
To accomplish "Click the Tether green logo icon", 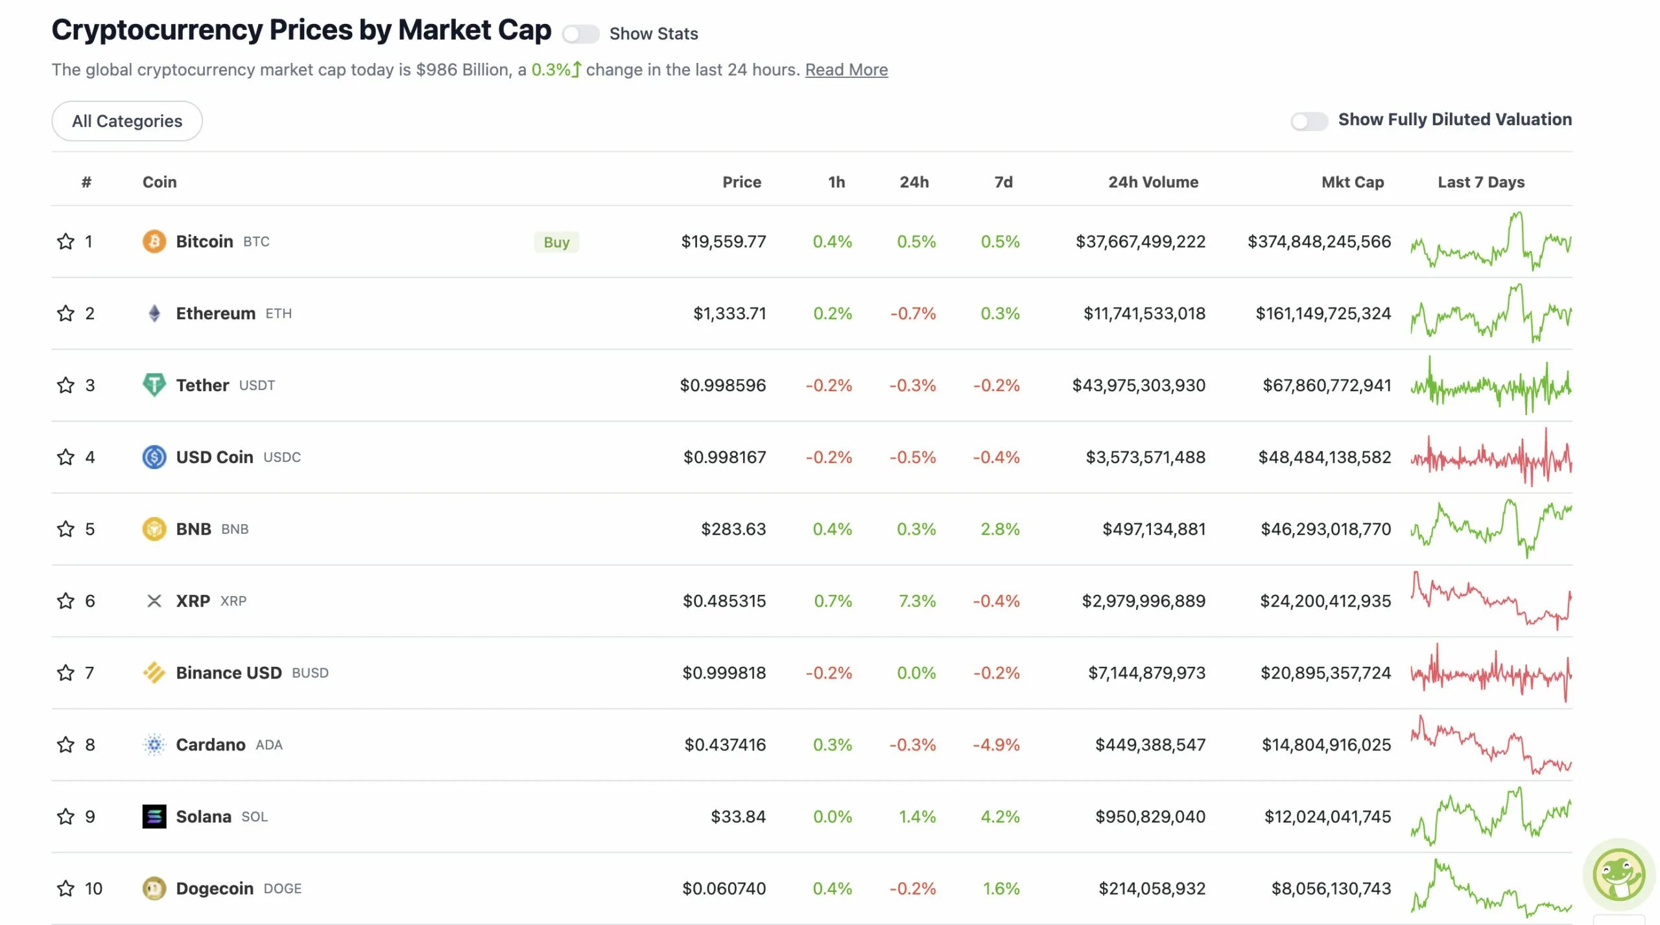I will pos(154,385).
